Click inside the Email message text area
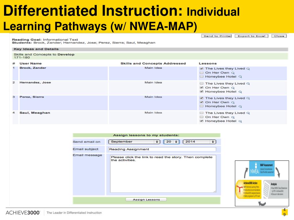 (163, 174)
